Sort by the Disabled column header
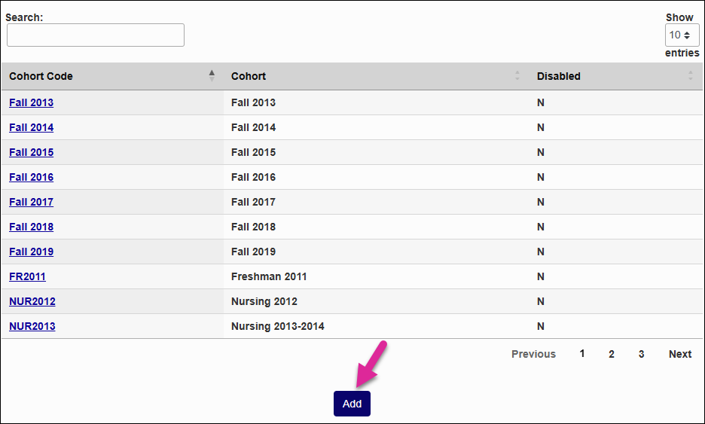This screenshot has width=705, height=424. (x=616, y=76)
